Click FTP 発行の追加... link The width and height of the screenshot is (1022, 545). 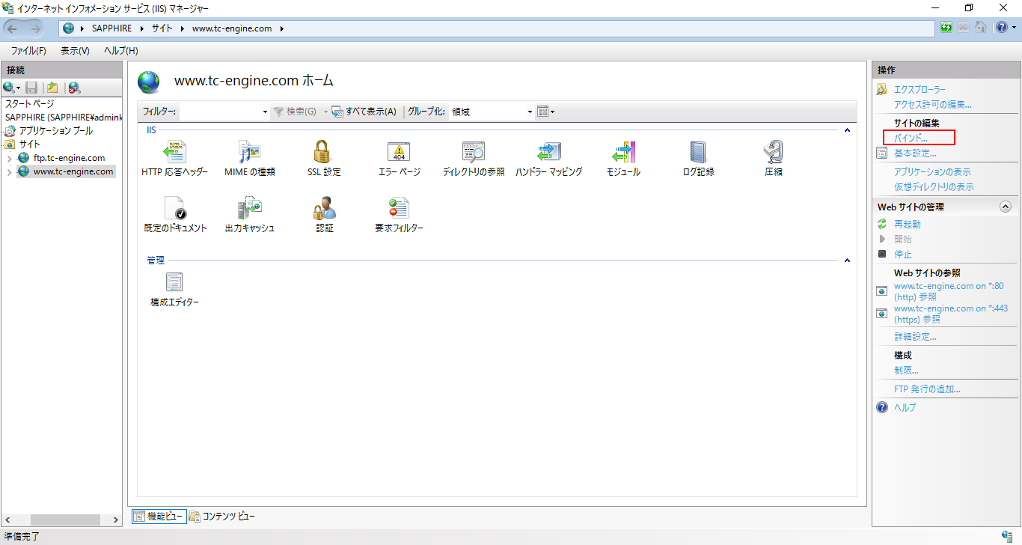tap(927, 389)
